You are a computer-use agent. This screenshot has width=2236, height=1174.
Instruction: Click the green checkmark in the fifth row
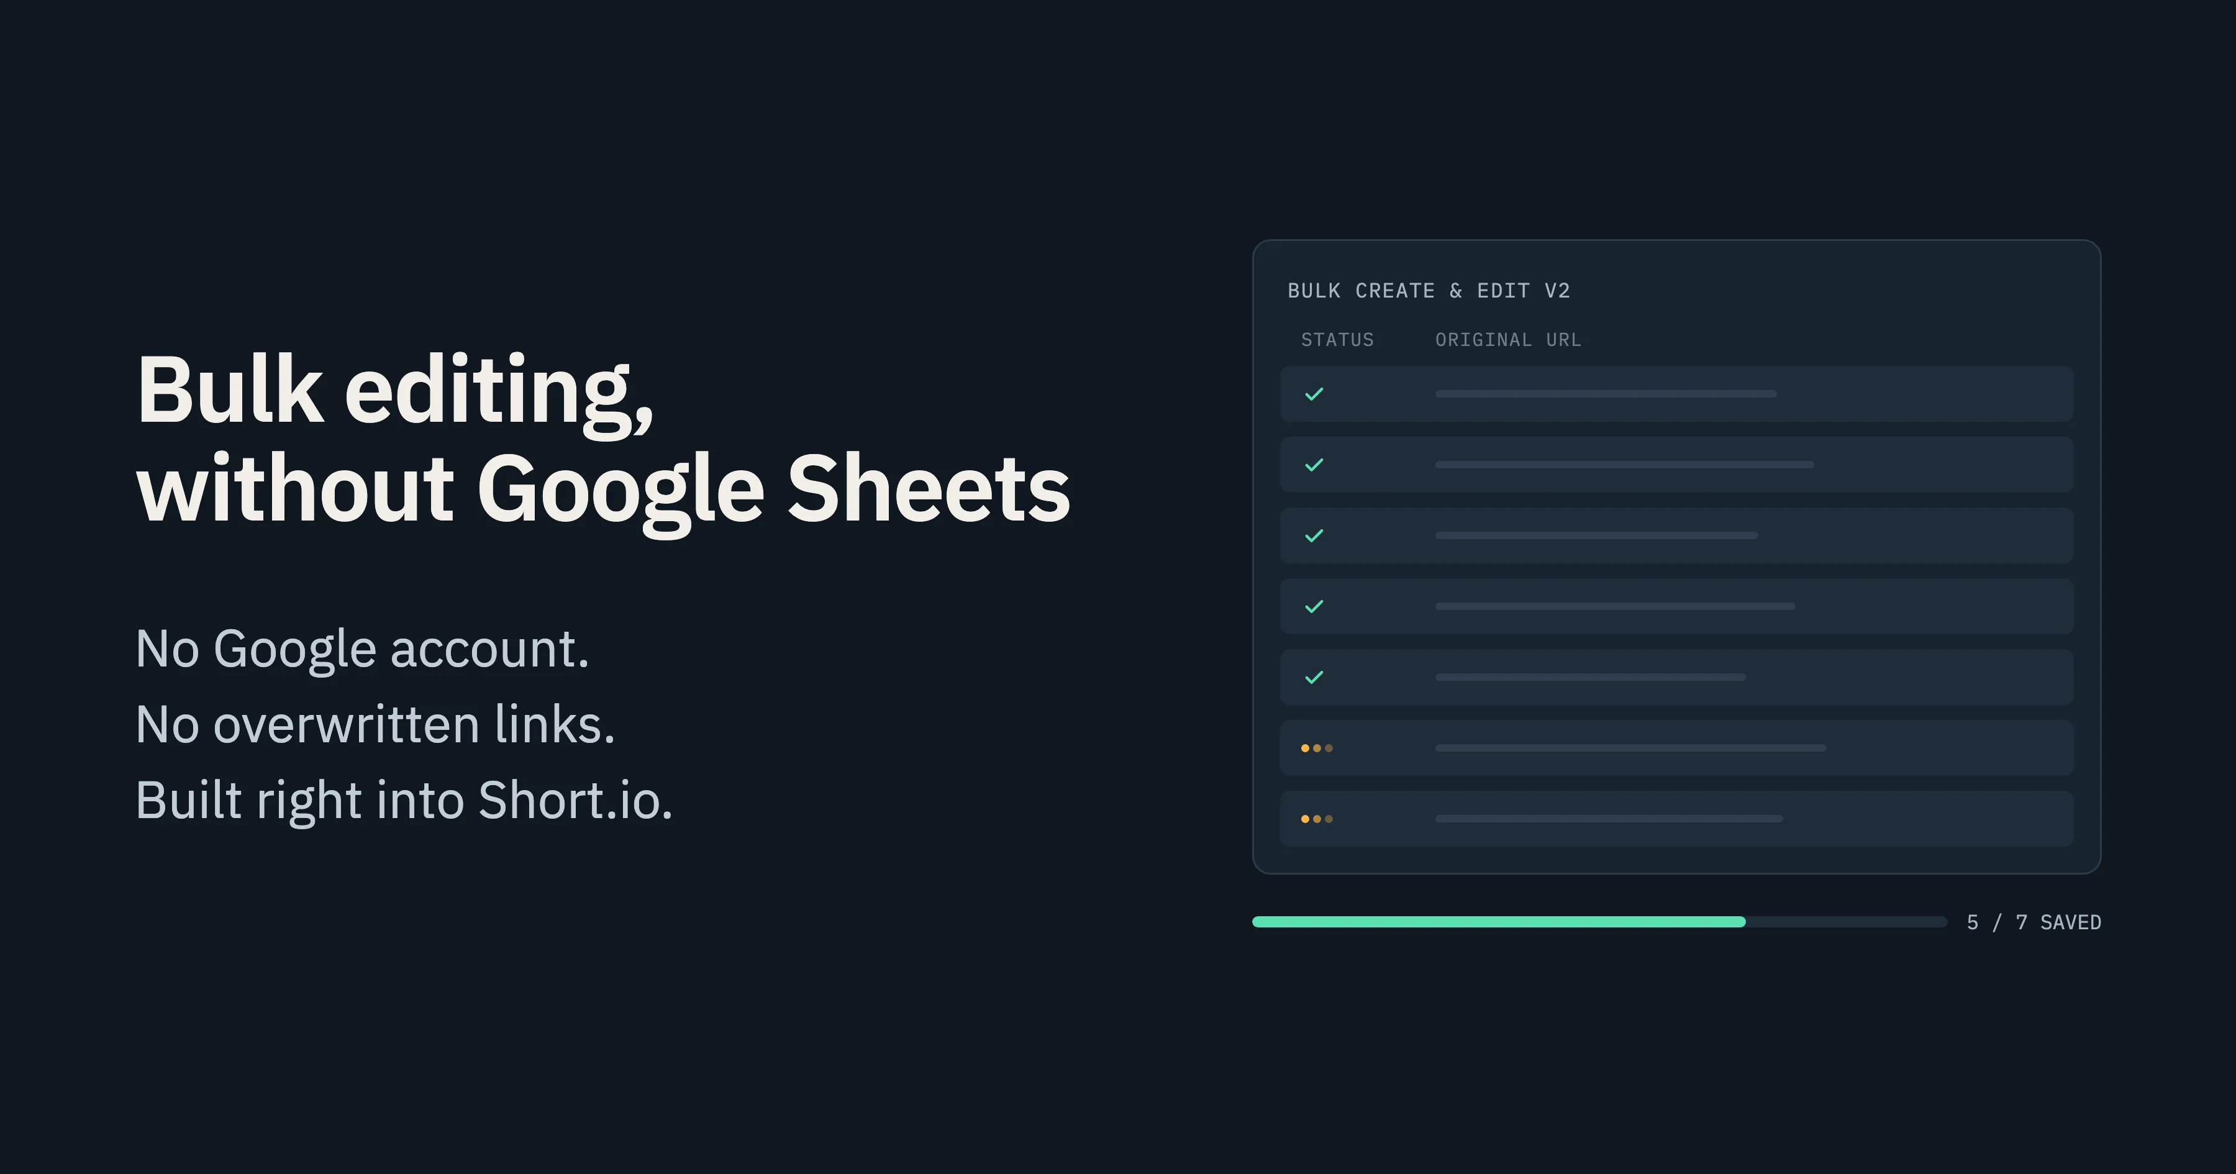(x=1314, y=677)
